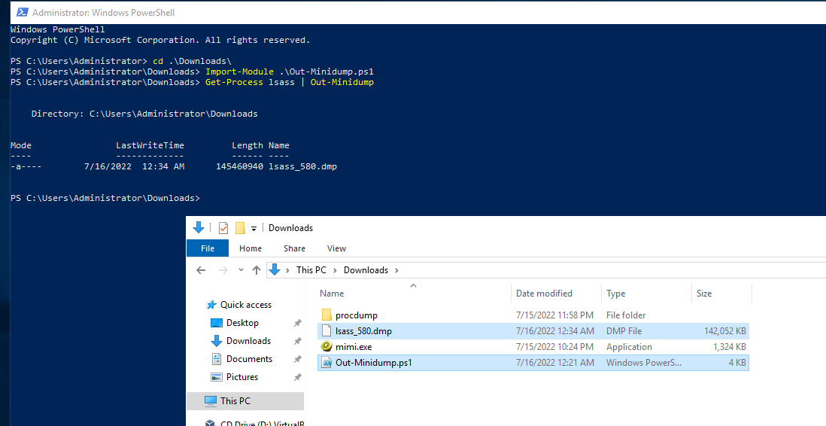The height and width of the screenshot is (426, 826).
Task: Click the Forward arrow navigation button
Action: click(223, 270)
